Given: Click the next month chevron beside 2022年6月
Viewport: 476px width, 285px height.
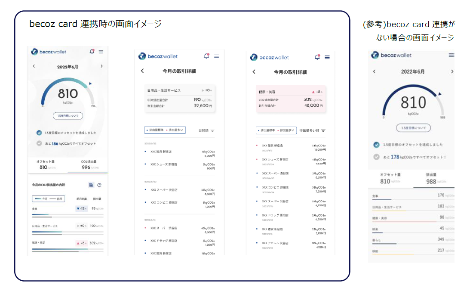Looking at the screenshot, I should coord(101,66).
